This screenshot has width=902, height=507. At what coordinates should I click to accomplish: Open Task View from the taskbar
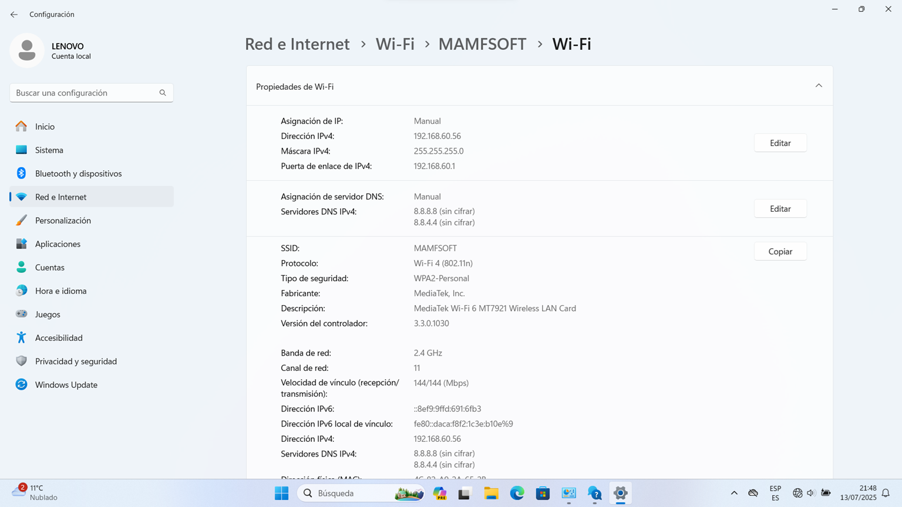[465, 494]
